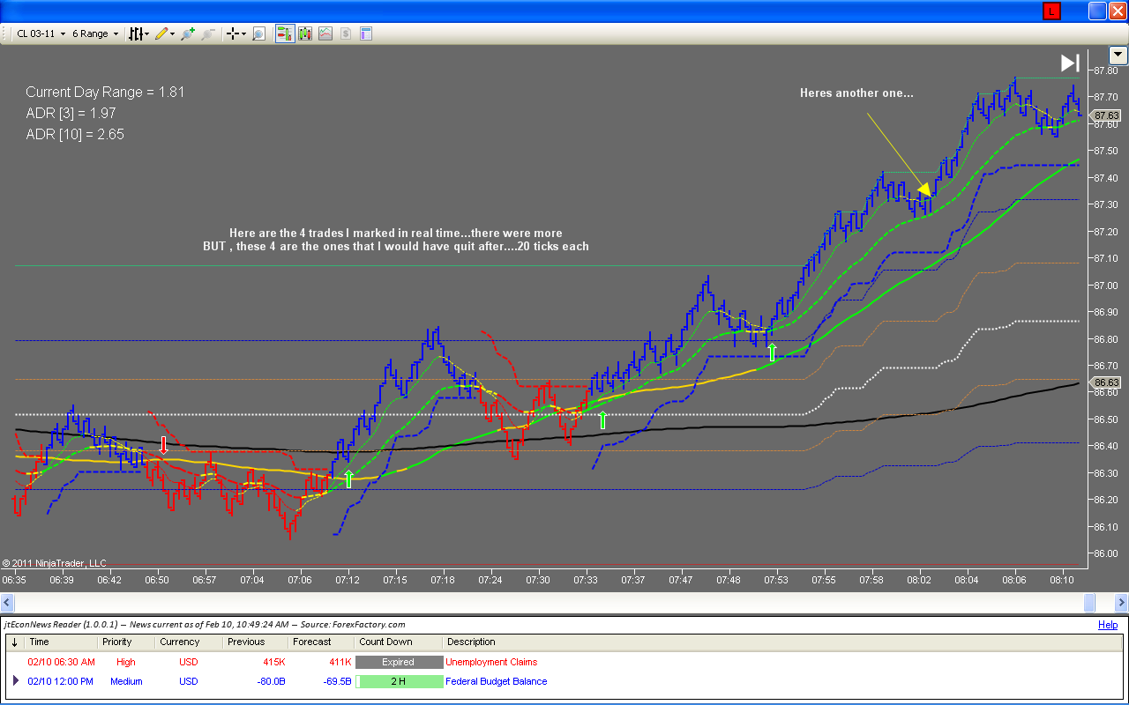Click the 87.63 current price marker
The height and width of the screenshot is (705, 1129).
coord(1105,115)
